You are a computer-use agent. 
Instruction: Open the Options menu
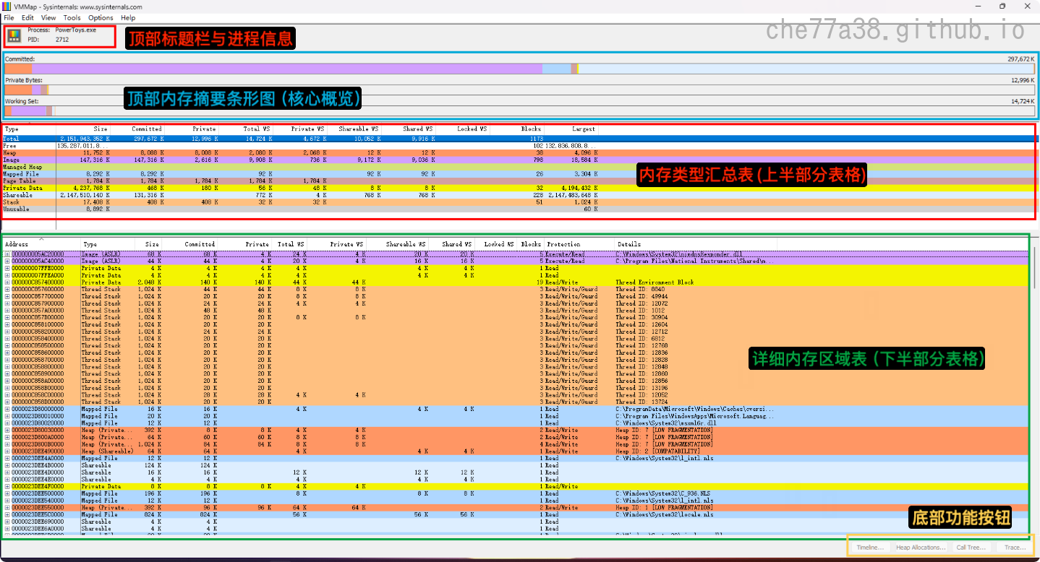click(x=101, y=17)
